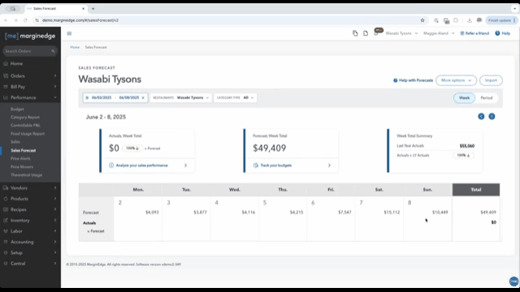The width and height of the screenshot is (520, 292).
Task: Click the marginedge logo
Action: point(30,36)
